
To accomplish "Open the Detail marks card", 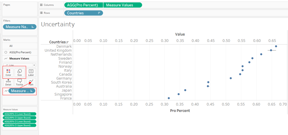I will click(8, 82).
